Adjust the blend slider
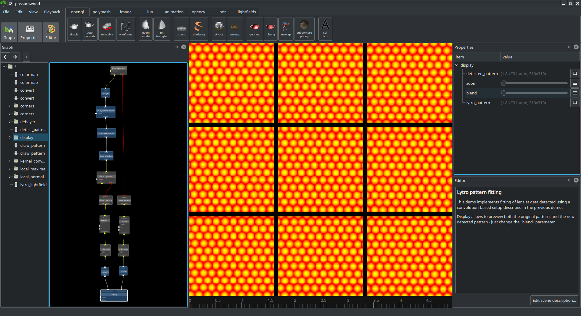This screenshot has height=316, width=581. click(x=534, y=93)
